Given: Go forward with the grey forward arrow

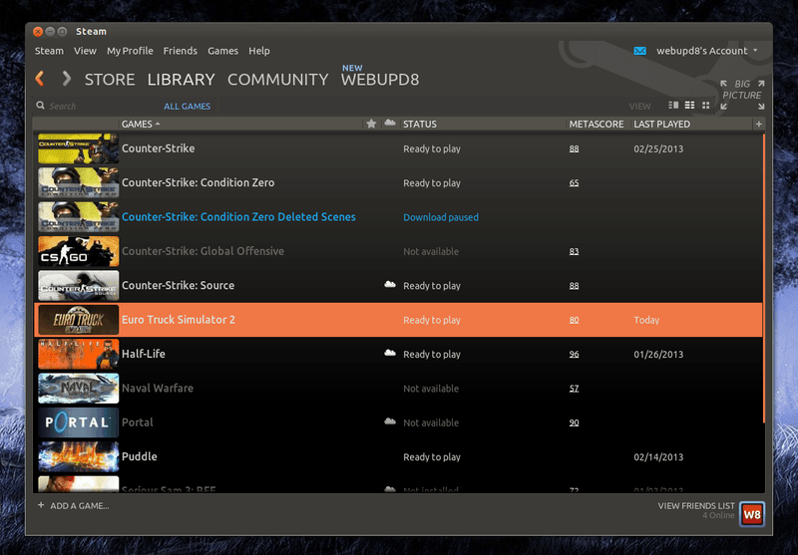Looking at the screenshot, I should pyautogui.click(x=66, y=79).
